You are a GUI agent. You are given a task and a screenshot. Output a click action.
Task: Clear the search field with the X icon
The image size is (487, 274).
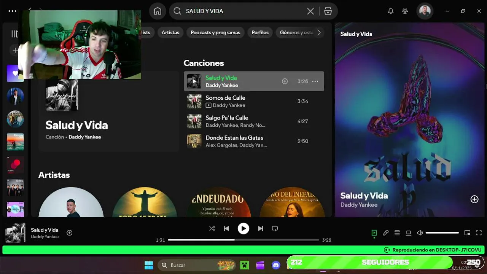pyautogui.click(x=310, y=11)
